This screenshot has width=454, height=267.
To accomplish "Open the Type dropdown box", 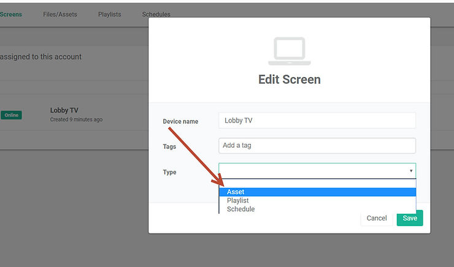I will (317, 171).
